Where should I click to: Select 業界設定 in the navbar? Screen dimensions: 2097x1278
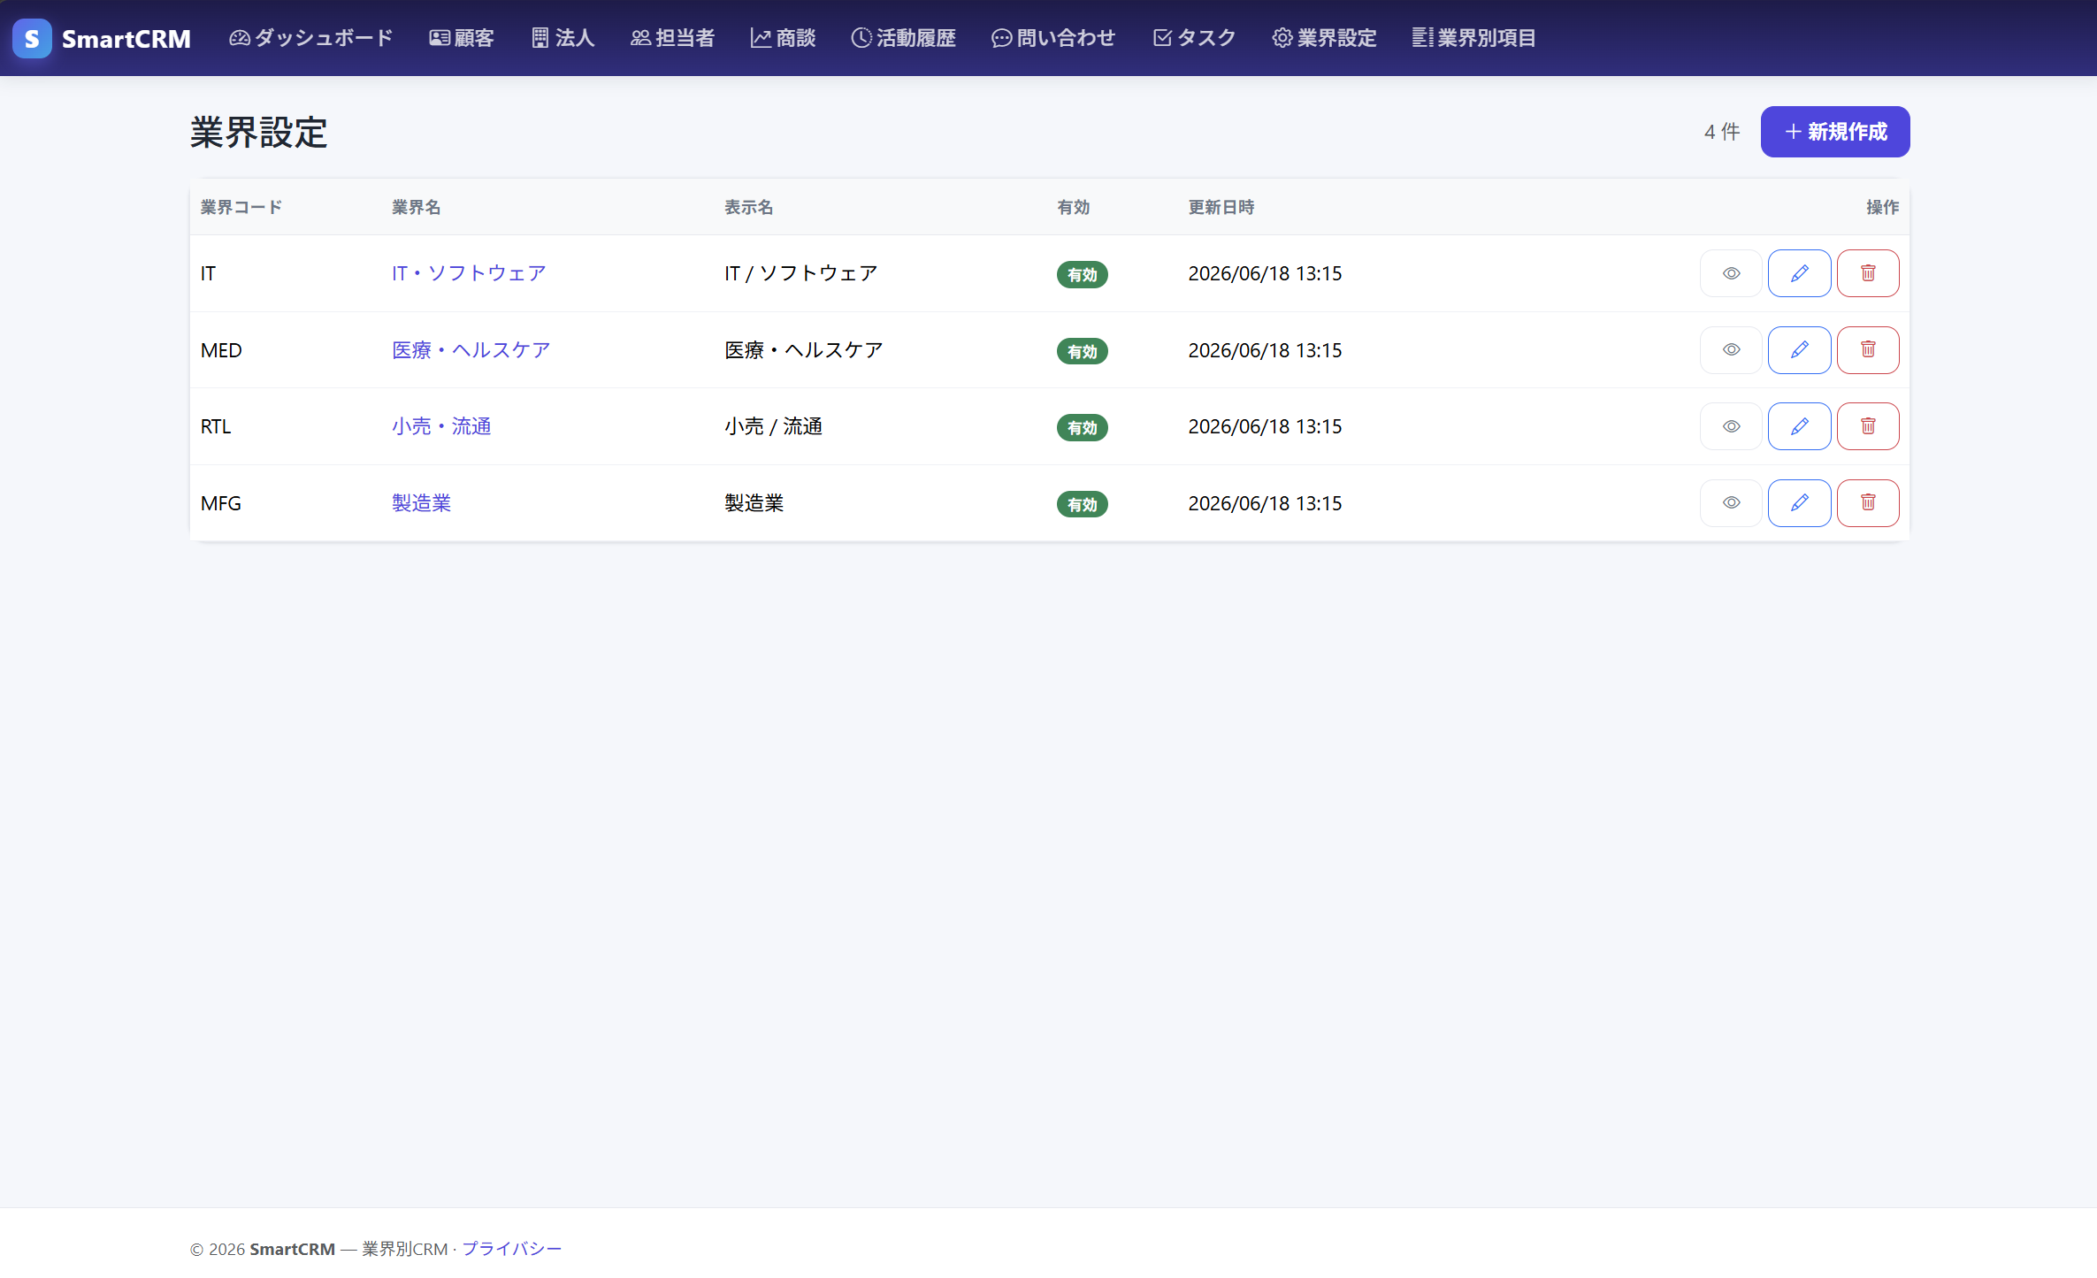click(1324, 38)
